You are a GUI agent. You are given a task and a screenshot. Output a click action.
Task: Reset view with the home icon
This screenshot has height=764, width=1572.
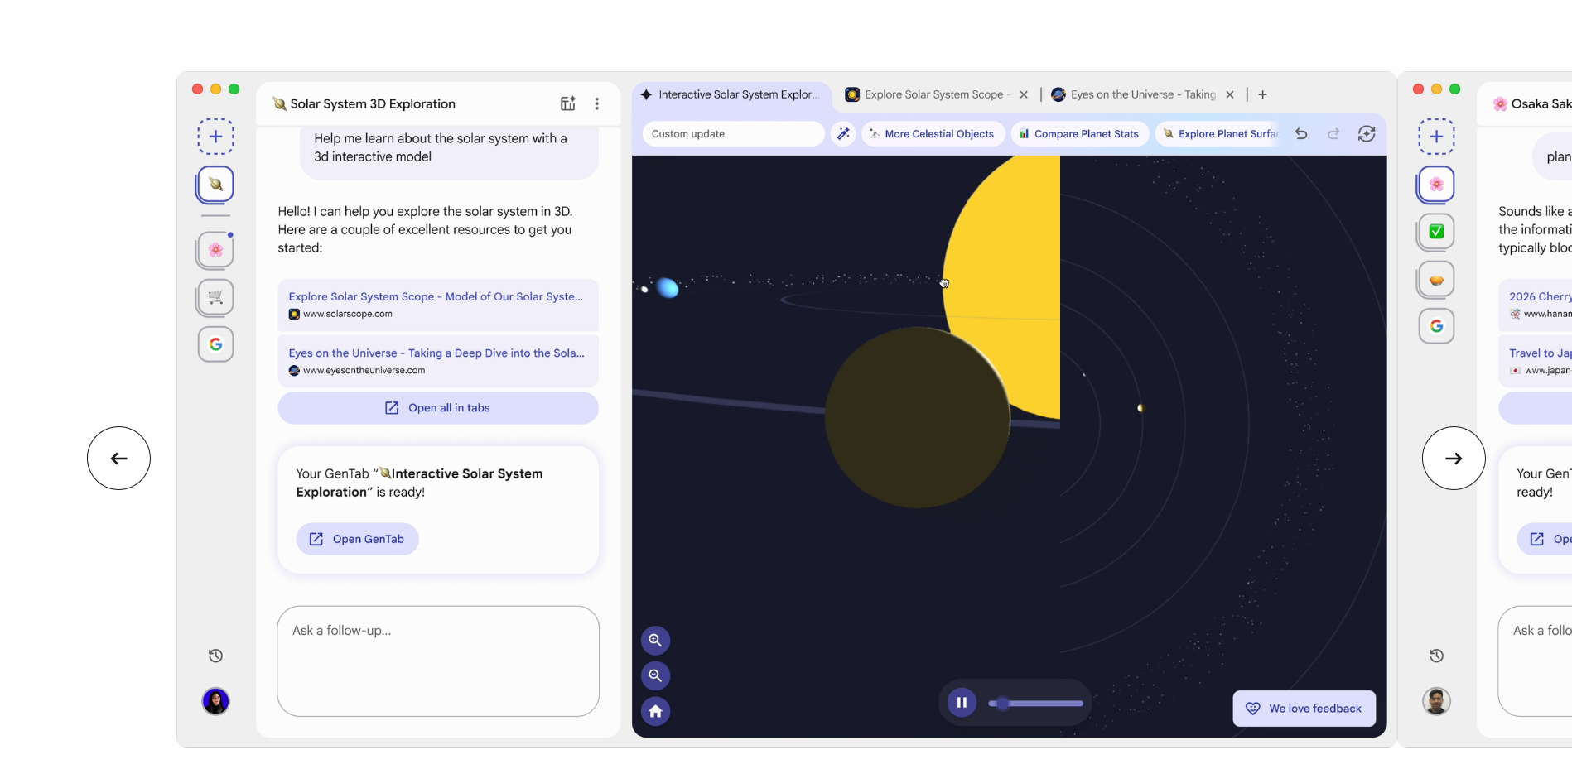[655, 711]
